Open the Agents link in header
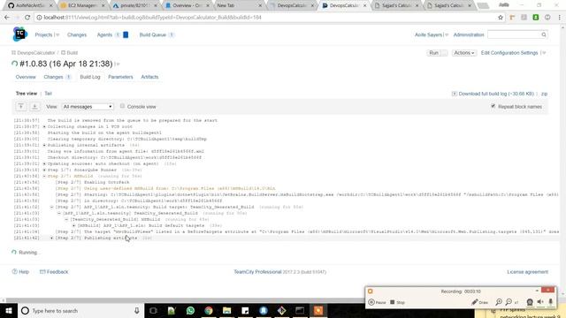This screenshot has height=318, width=566. coord(104,34)
